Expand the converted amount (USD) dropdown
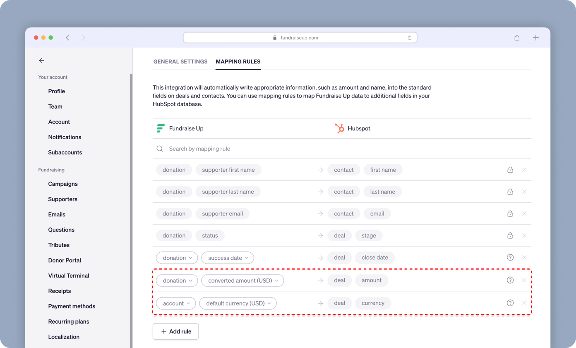This screenshot has height=348, width=576. coord(242,280)
